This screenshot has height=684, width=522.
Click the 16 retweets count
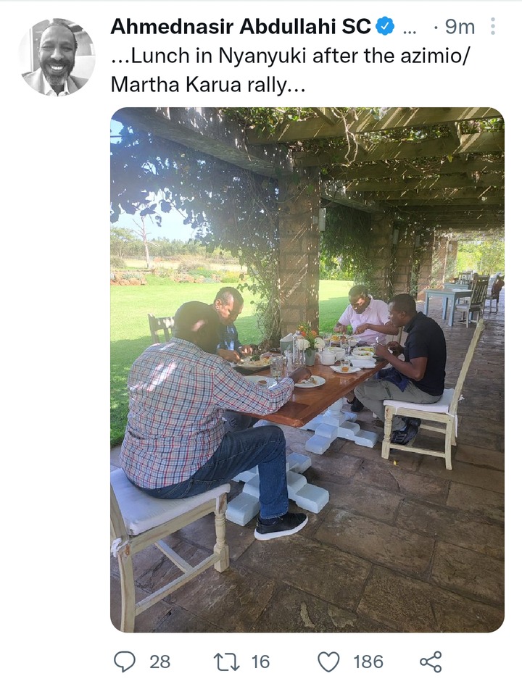(260, 662)
